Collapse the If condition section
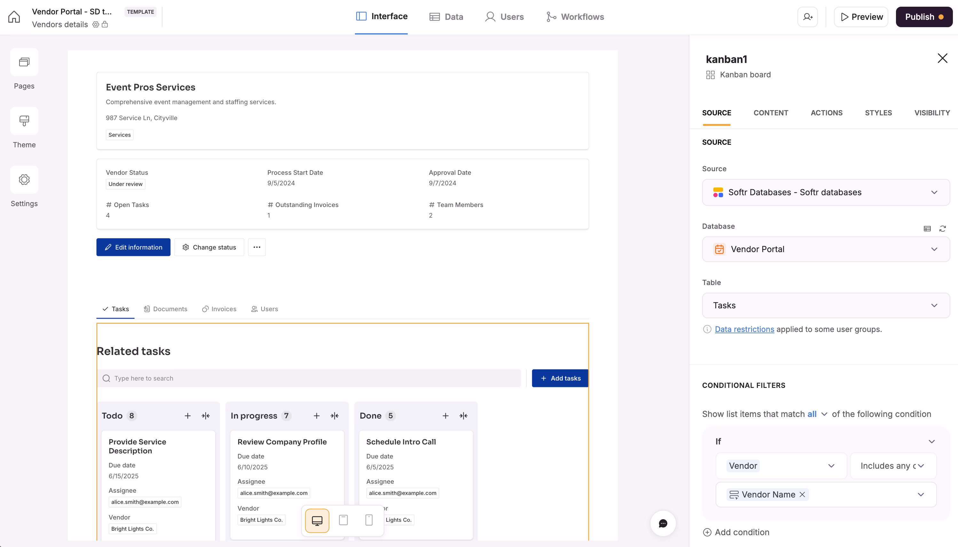 click(932, 442)
